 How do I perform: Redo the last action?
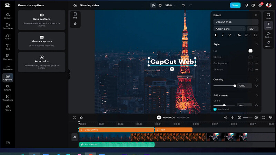190,5
